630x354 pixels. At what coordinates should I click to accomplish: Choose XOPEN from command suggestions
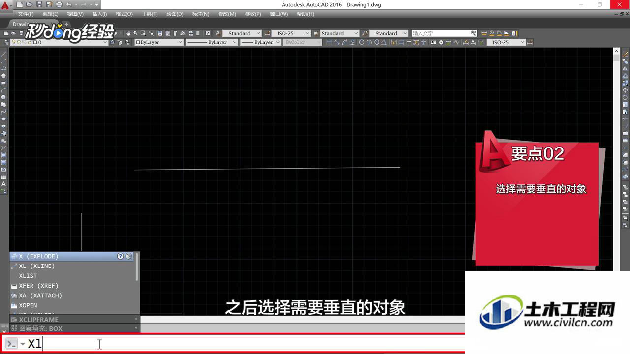point(72,305)
